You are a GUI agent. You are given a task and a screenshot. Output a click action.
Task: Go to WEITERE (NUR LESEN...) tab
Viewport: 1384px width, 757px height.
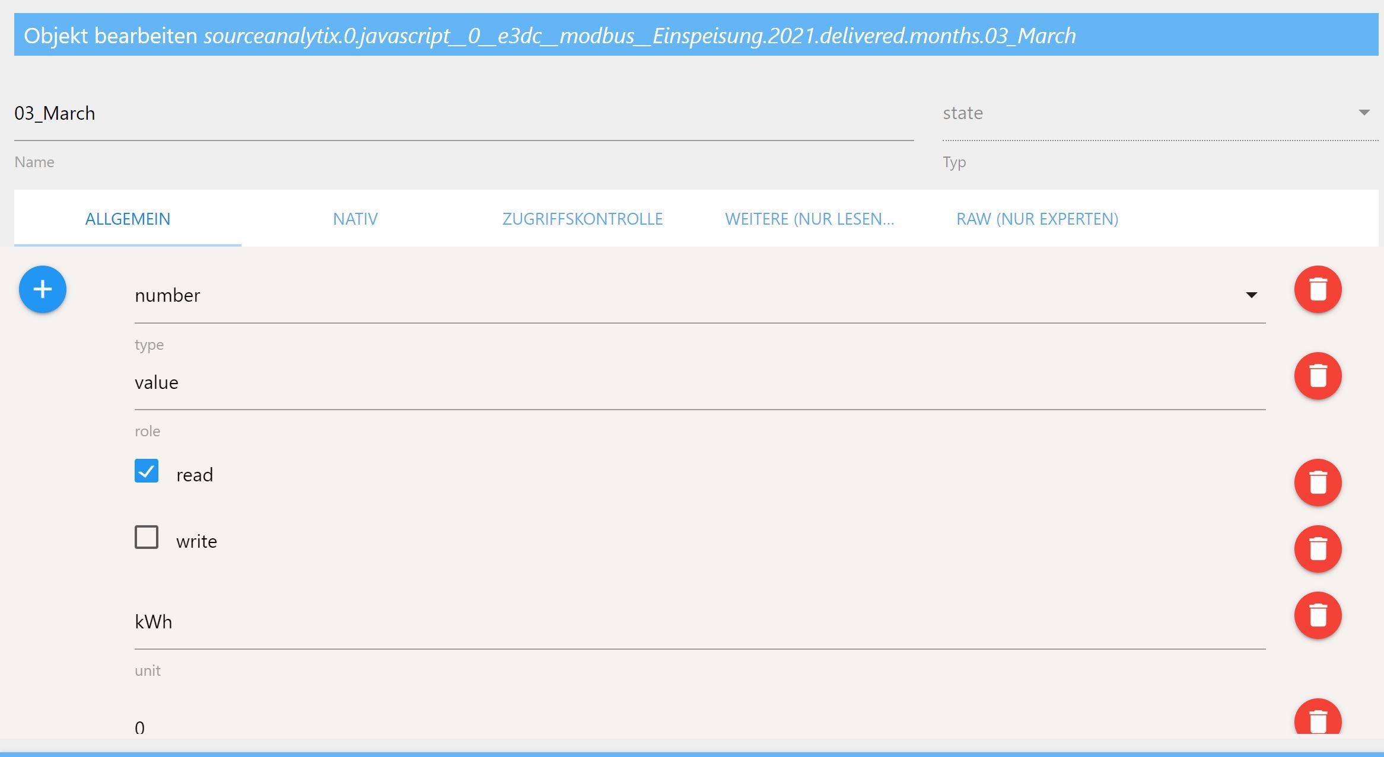pyautogui.click(x=809, y=219)
